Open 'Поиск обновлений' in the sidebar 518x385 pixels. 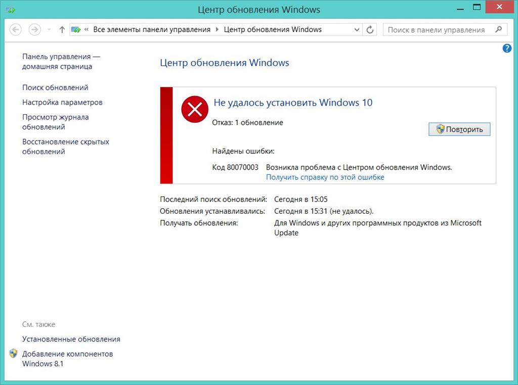(55, 87)
